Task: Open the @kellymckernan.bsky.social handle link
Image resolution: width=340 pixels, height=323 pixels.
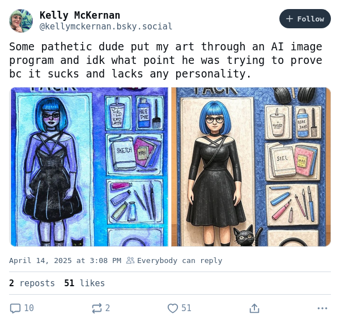Action: point(106,27)
